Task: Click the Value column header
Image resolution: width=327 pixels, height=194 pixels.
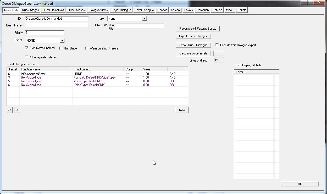Action: coord(154,69)
